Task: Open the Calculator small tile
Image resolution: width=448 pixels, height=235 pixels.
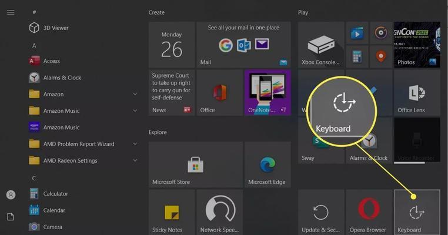Action: [x=357, y=57]
